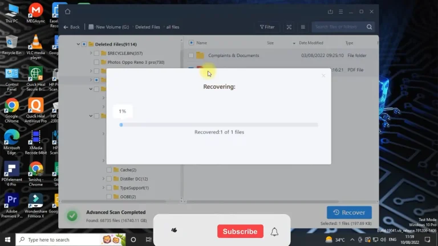The height and width of the screenshot is (246, 438).
Task: Open the hamburger menu in title bar
Action: (x=340, y=11)
